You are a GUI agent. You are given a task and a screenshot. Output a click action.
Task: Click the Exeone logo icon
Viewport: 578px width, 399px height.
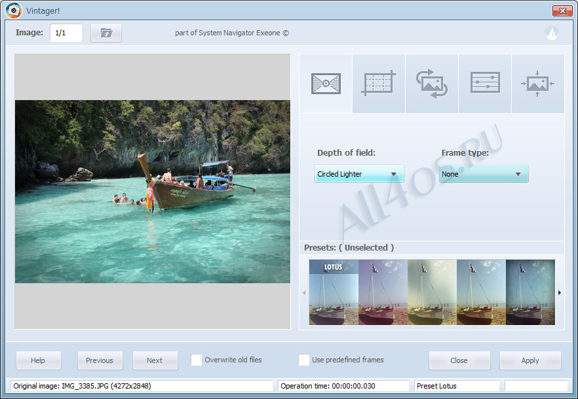[x=552, y=33]
